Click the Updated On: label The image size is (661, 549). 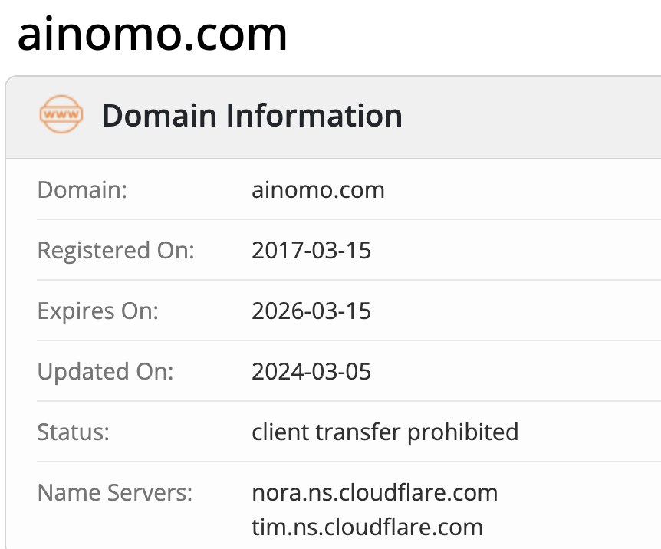coord(105,372)
